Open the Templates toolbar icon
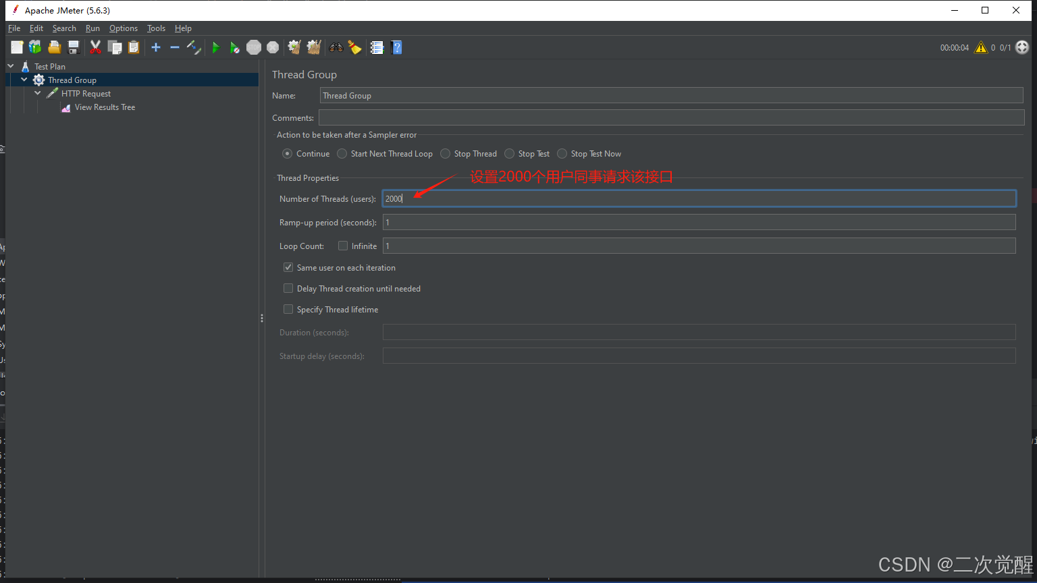Screen dimensions: 1037x583 [35, 47]
